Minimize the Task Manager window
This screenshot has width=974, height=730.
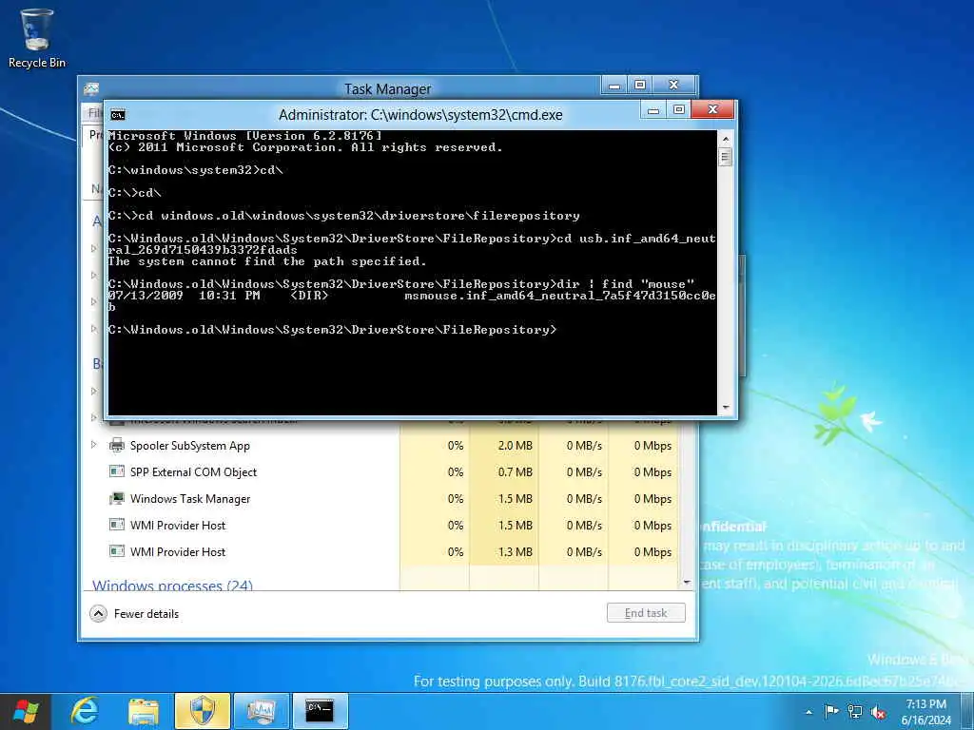[x=614, y=85]
